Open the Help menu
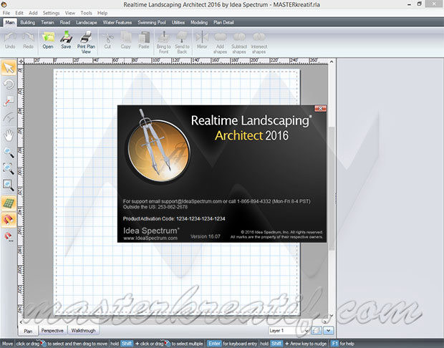This screenshot has height=348, width=444. 102,13
